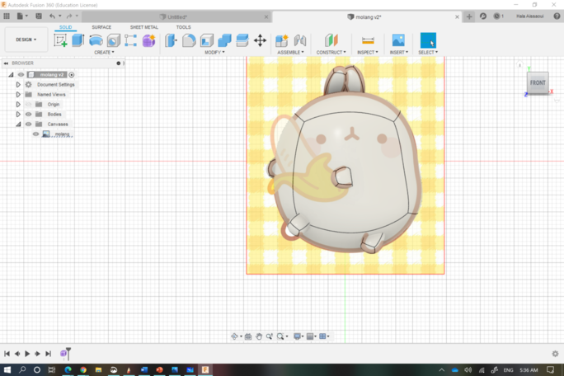The image size is (564, 376).
Task: Click the Offset Plane construct icon
Action: 331,40
